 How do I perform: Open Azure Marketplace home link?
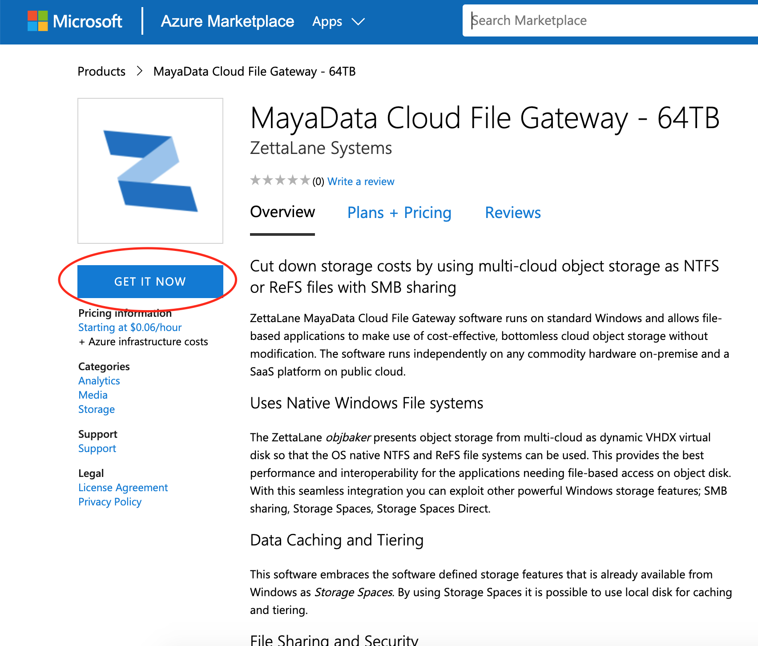[x=227, y=21]
